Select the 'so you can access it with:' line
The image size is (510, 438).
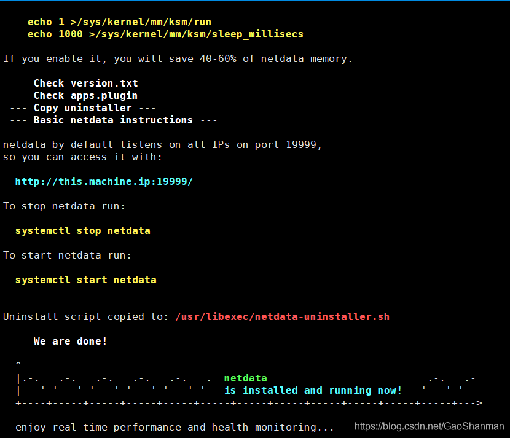82,157
